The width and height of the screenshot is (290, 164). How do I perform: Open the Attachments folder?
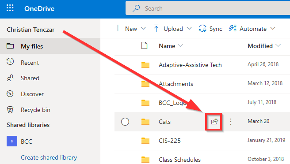pyautogui.click(x=176, y=84)
